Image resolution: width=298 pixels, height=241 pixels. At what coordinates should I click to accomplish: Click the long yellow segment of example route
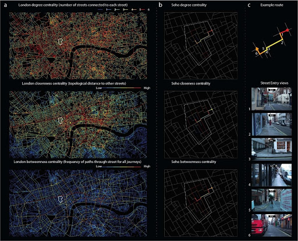pyautogui.click(x=275, y=43)
